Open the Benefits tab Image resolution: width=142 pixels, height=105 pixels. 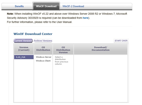pos(19,6)
